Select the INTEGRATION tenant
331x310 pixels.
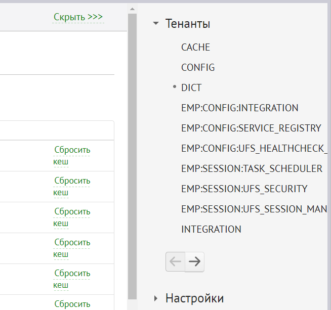[211, 229]
